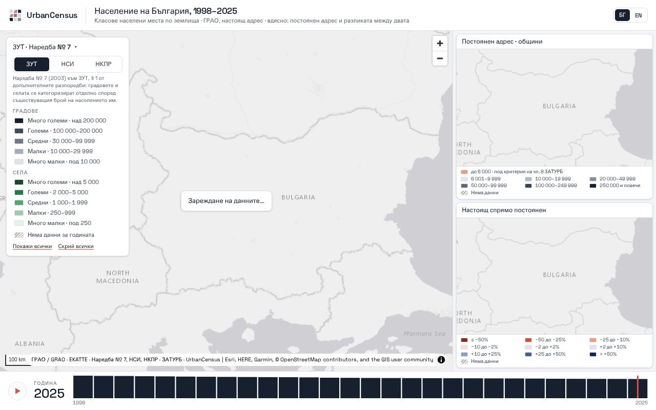Expand the 'ЗУТ · Наредба № 7' dropdown
Screen dimensions: 656x410
[x=45, y=47]
